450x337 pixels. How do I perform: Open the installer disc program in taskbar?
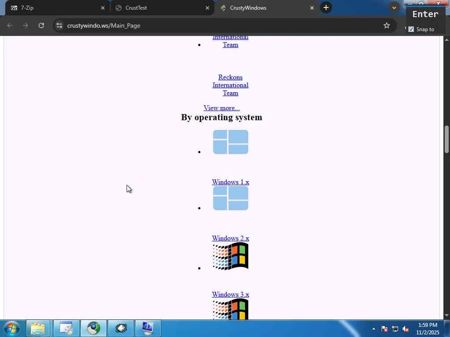point(66,328)
